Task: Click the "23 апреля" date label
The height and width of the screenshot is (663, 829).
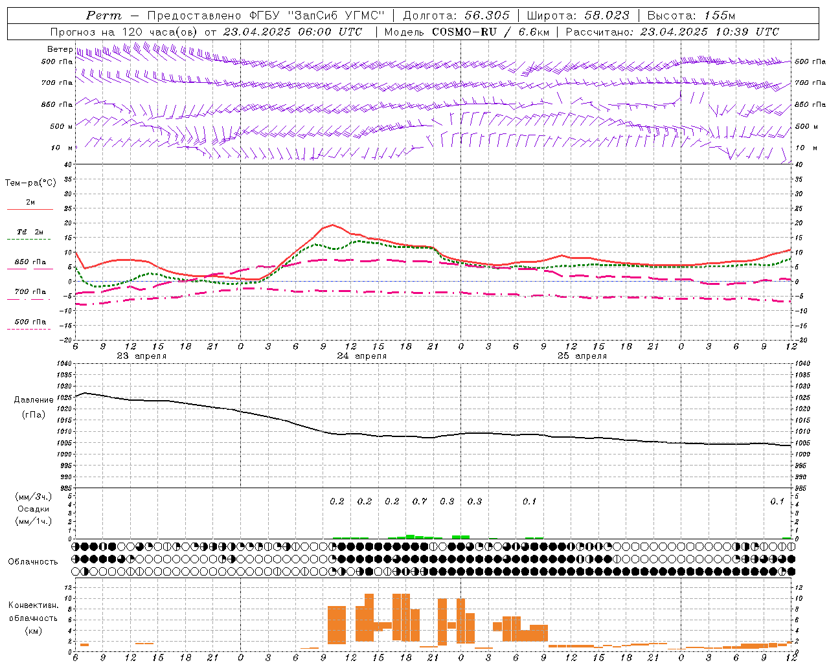Action: (x=141, y=356)
